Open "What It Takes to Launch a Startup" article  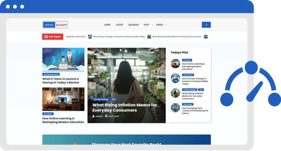(x=61, y=81)
